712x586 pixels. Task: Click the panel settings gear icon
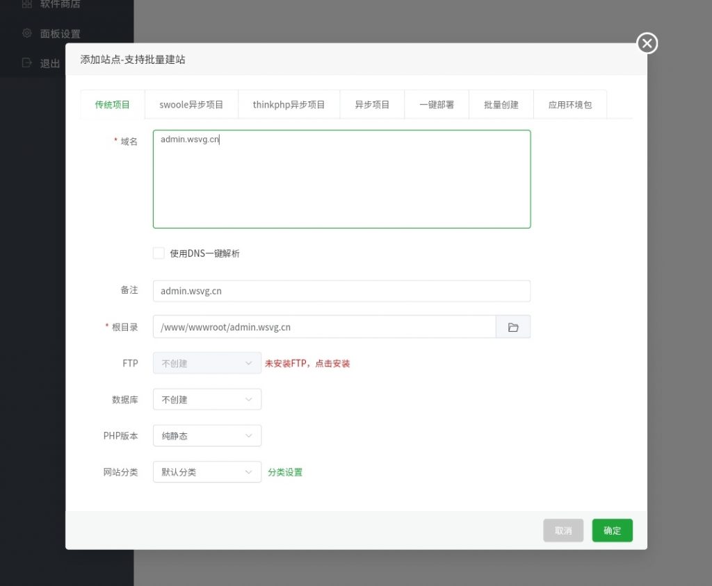point(27,33)
